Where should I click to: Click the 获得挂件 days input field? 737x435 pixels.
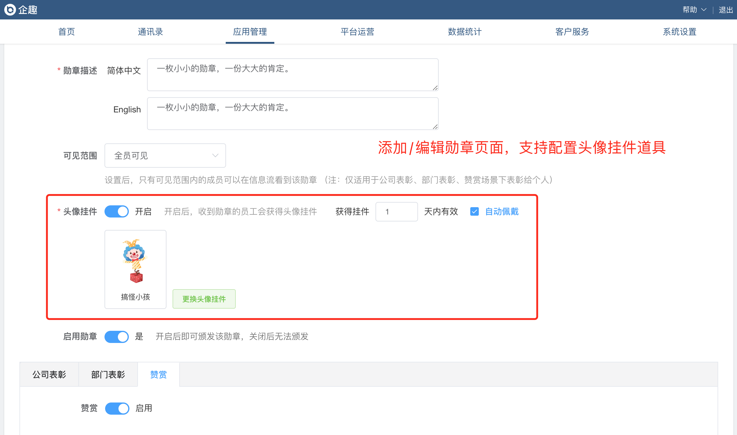tap(396, 212)
